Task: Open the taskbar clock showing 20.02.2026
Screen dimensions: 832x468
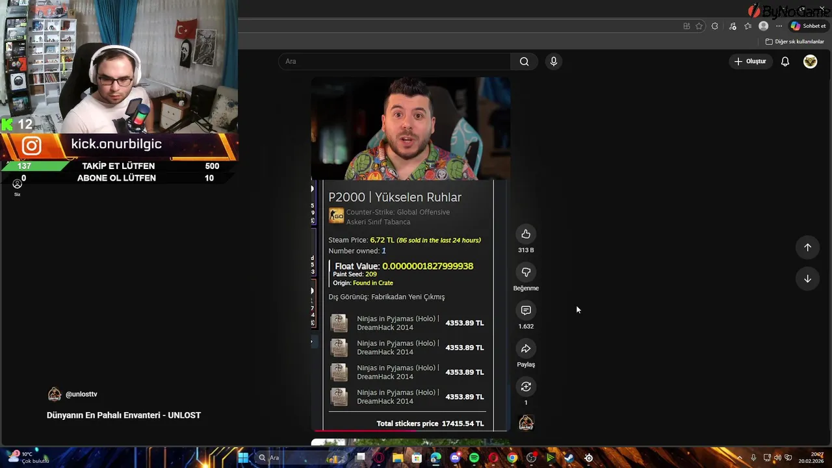Action: pos(812,458)
